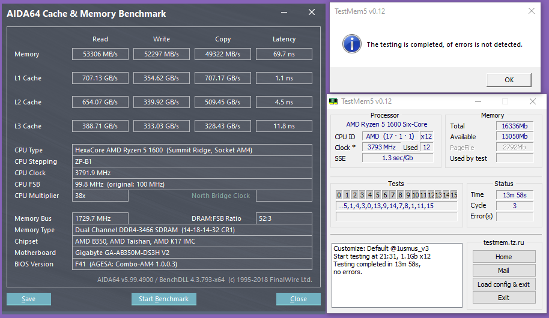Save the AIDA64 benchmark results
The width and height of the screenshot is (549, 318).
pos(29,299)
